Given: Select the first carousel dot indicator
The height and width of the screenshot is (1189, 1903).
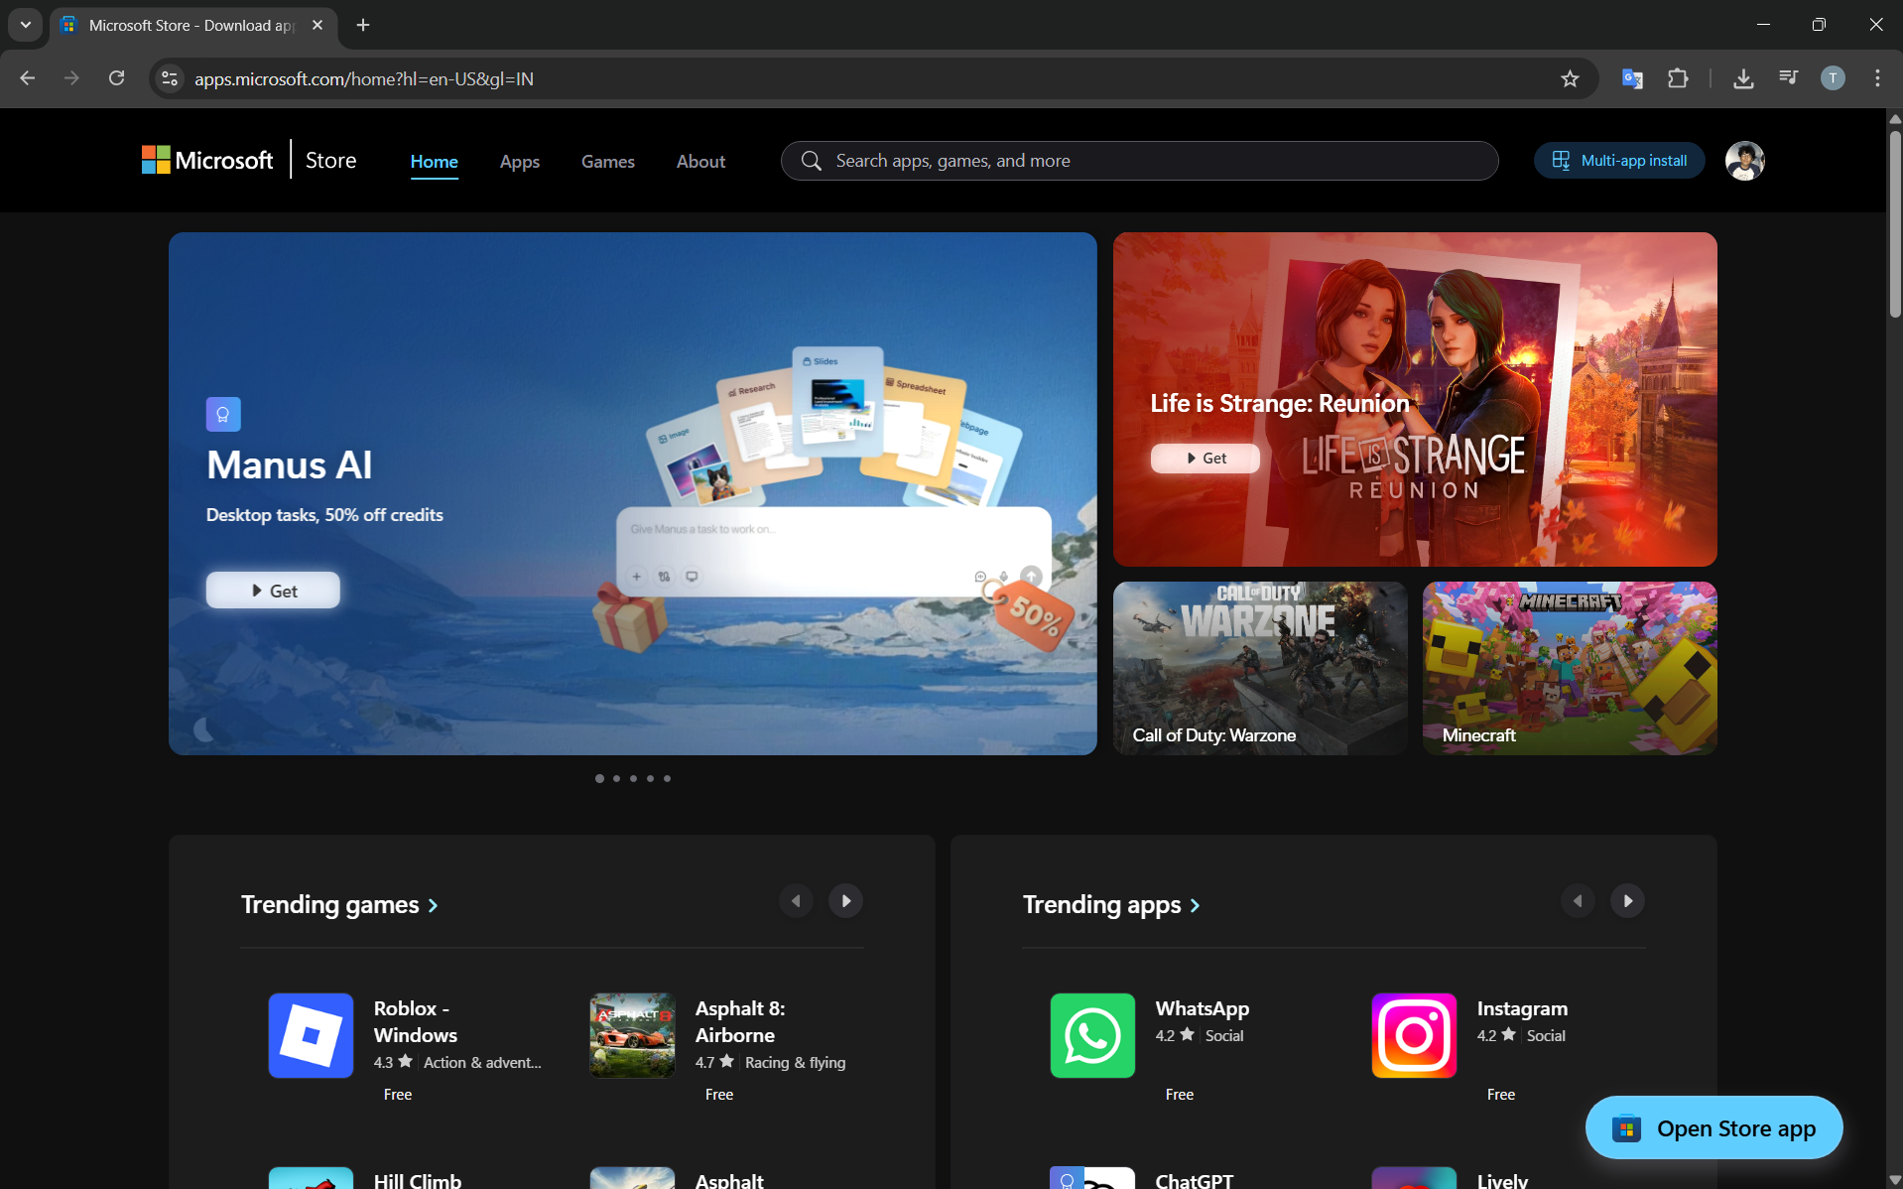Looking at the screenshot, I should point(599,778).
